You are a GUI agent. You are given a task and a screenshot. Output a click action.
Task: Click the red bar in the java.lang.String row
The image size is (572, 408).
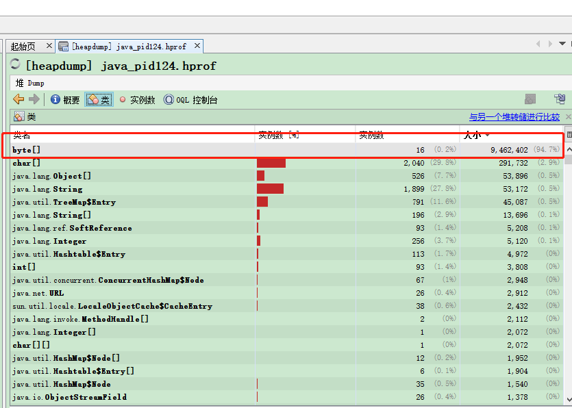pyautogui.click(x=270, y=189)
